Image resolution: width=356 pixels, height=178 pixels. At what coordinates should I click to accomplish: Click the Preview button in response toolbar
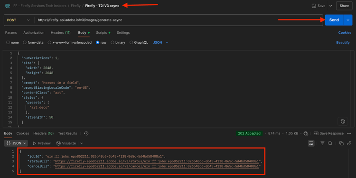(x=42, y=143)
